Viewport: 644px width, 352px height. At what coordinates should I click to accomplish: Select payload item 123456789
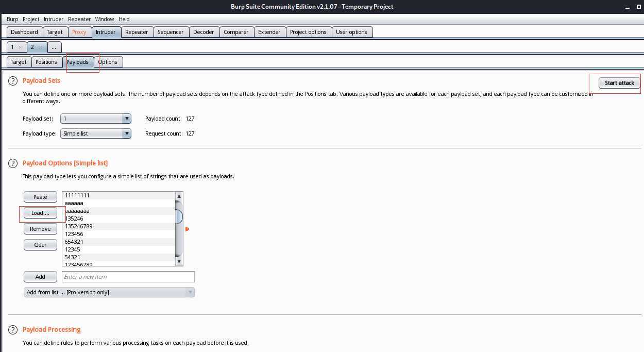(119, 264)
